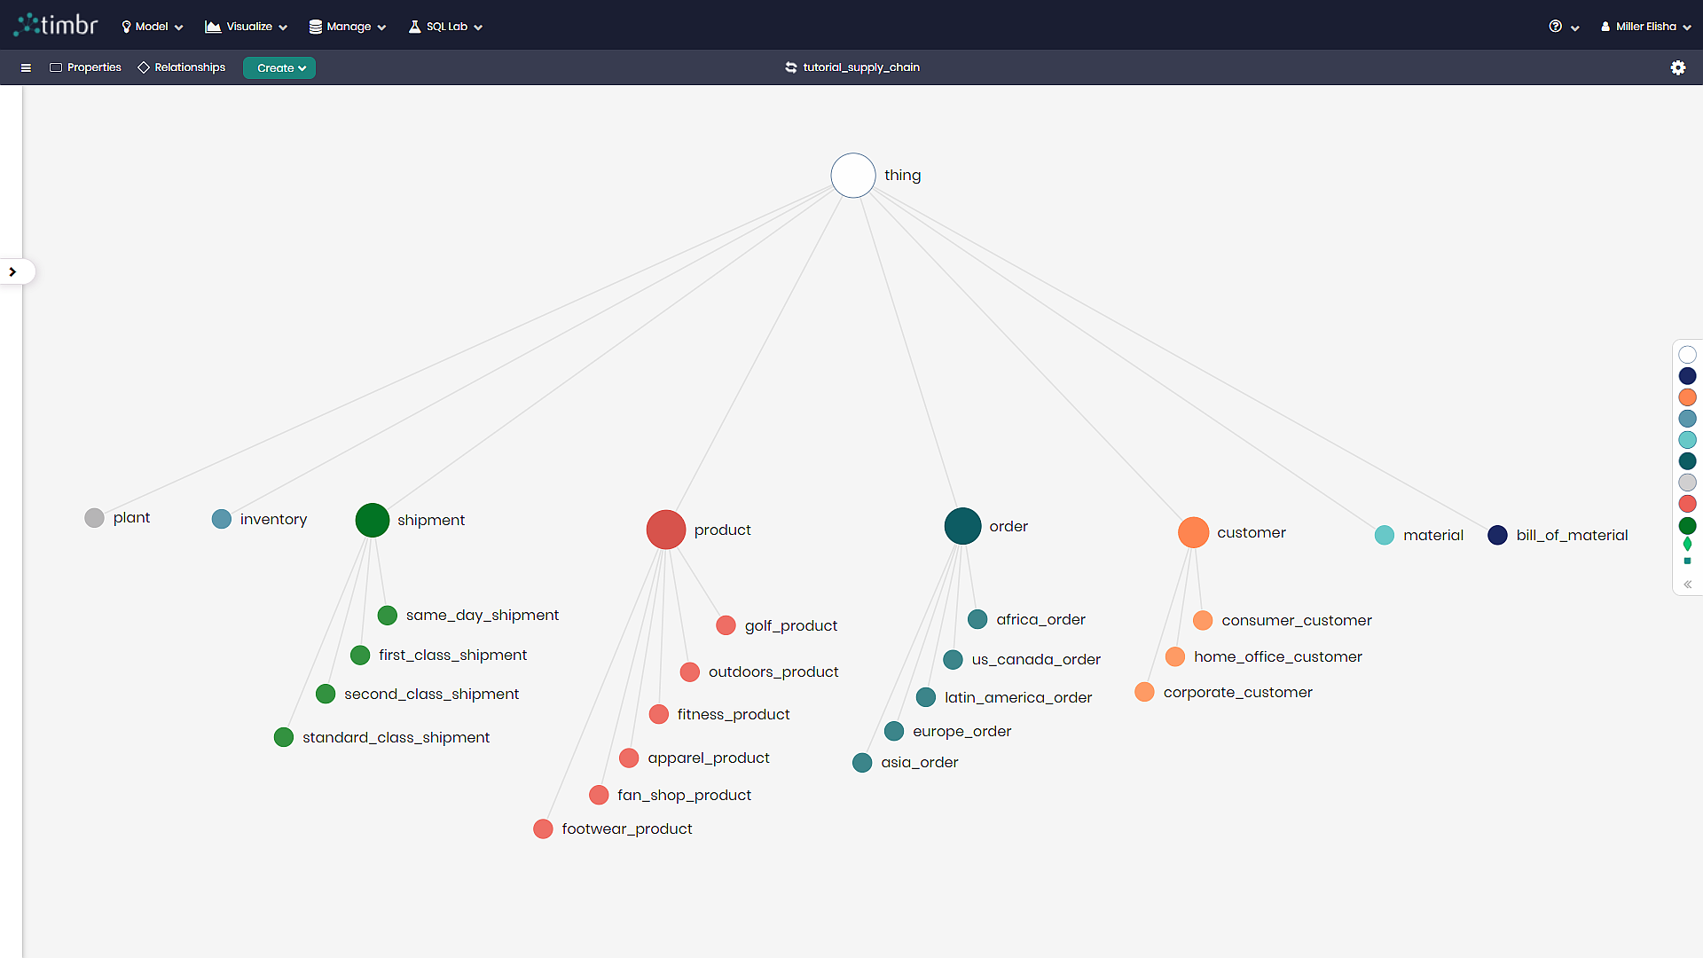Open the SQL Lab menu
Viewport: 1703px width, 958px height.
[x=445, y=27]
